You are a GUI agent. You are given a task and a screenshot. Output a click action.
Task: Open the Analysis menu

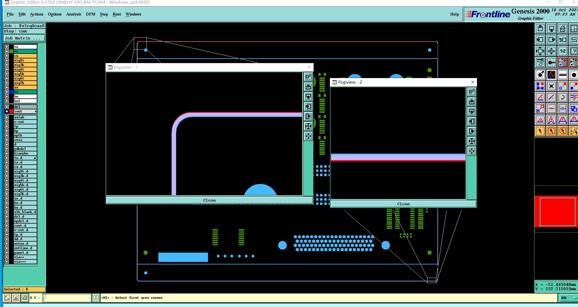pos(74,14)
